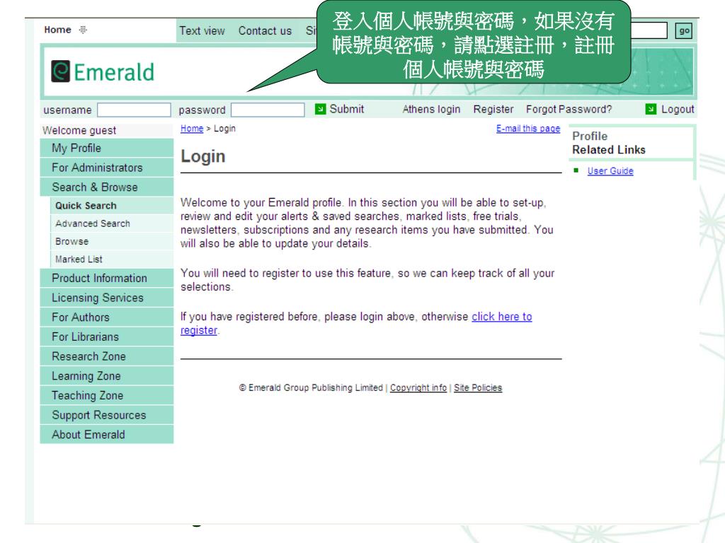Open Licensing Services menu item
The image size is (725, 543).
(107, 298)
